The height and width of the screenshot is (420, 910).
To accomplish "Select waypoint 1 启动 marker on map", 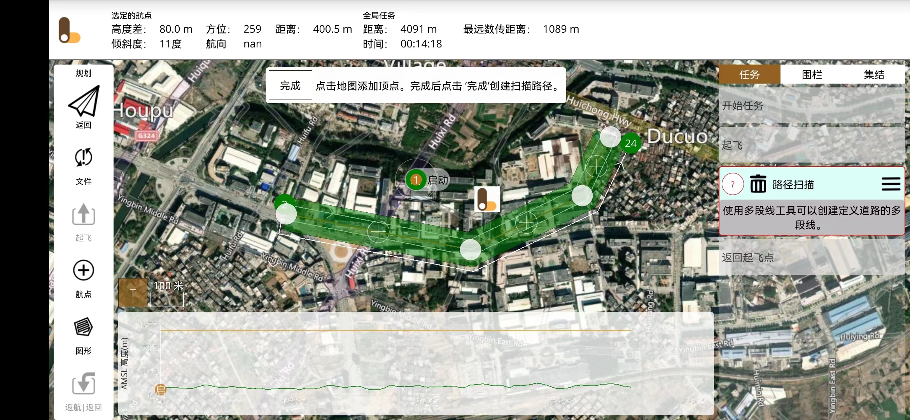I will tap(416, 180).
